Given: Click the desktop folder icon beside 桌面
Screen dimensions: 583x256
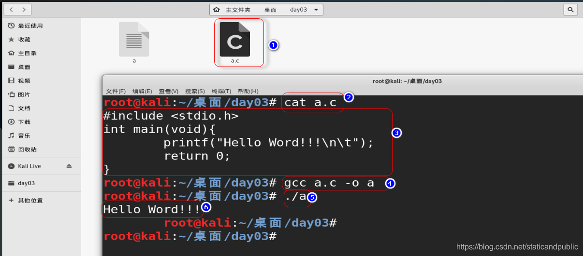Looking at the screenshot, I should [11, 67].
